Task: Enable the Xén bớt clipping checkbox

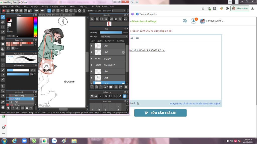Action: pyautogui.click(x=106, y=41)
